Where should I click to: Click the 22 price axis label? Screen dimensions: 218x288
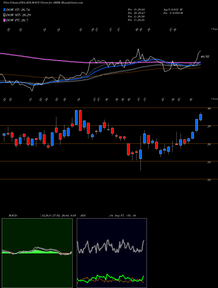click(209, 180)
